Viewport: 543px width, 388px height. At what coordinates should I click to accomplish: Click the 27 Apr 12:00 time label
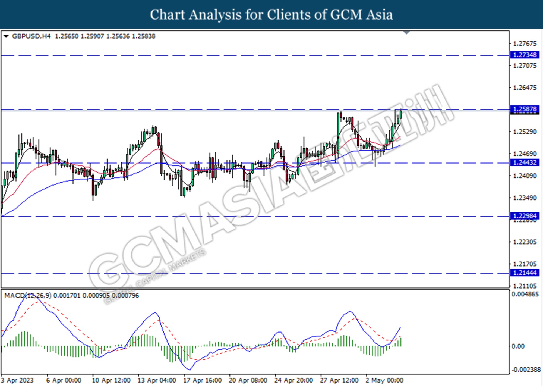coord(339,380)
